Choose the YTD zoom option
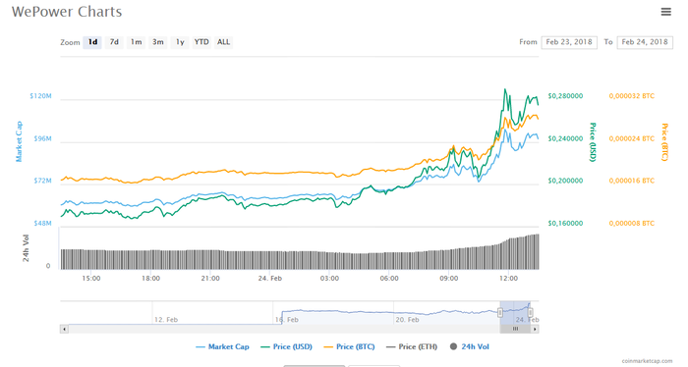This screenshot has width=688, height=367. coord(201,42)
